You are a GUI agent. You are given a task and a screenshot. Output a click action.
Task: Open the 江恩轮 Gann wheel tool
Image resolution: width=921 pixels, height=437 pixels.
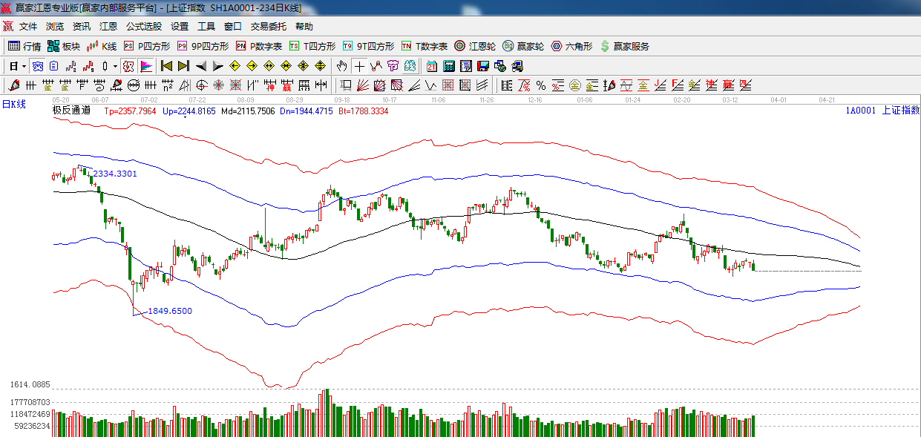475,46
